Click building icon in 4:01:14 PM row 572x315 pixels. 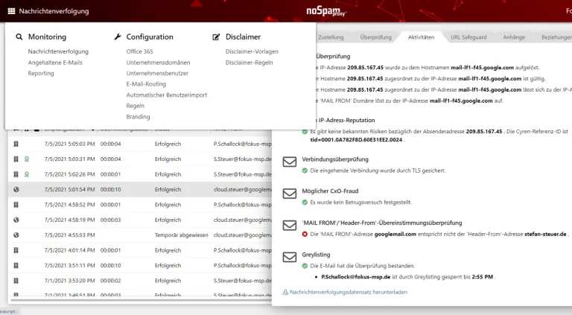(x=16, y=250)
